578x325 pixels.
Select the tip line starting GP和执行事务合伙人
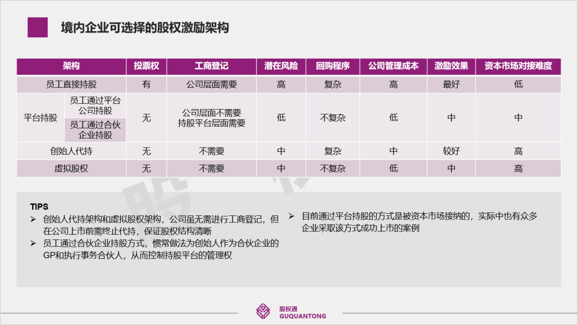[x=138, y=256]
